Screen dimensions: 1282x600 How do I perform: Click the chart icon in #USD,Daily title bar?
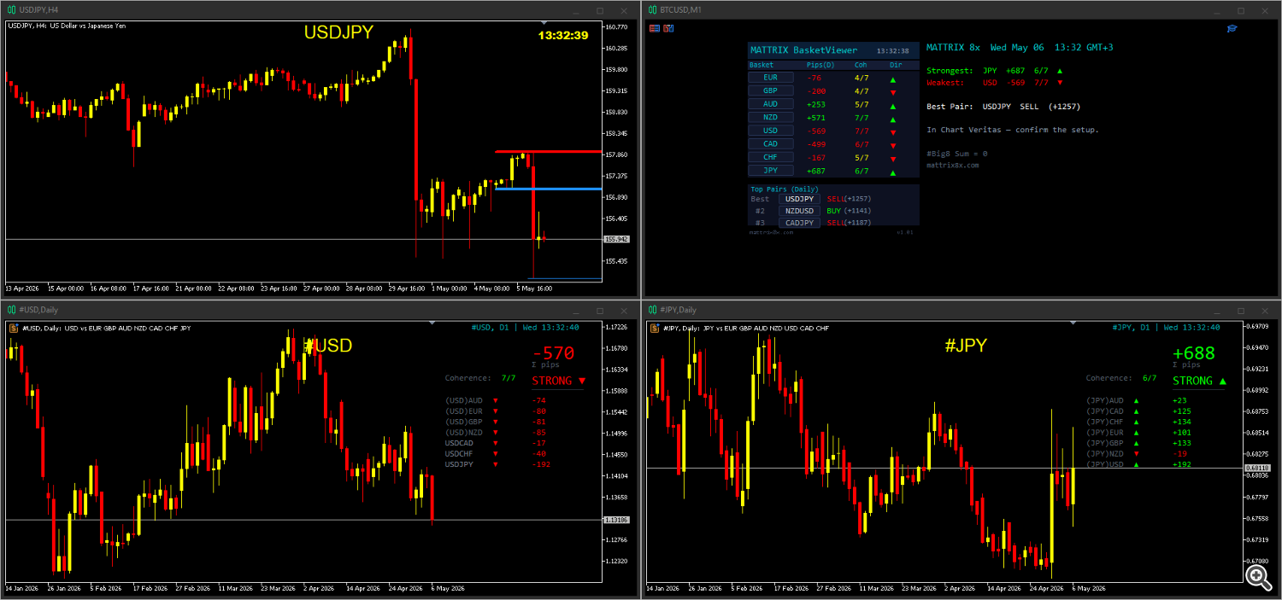click(x=11, y=309)
